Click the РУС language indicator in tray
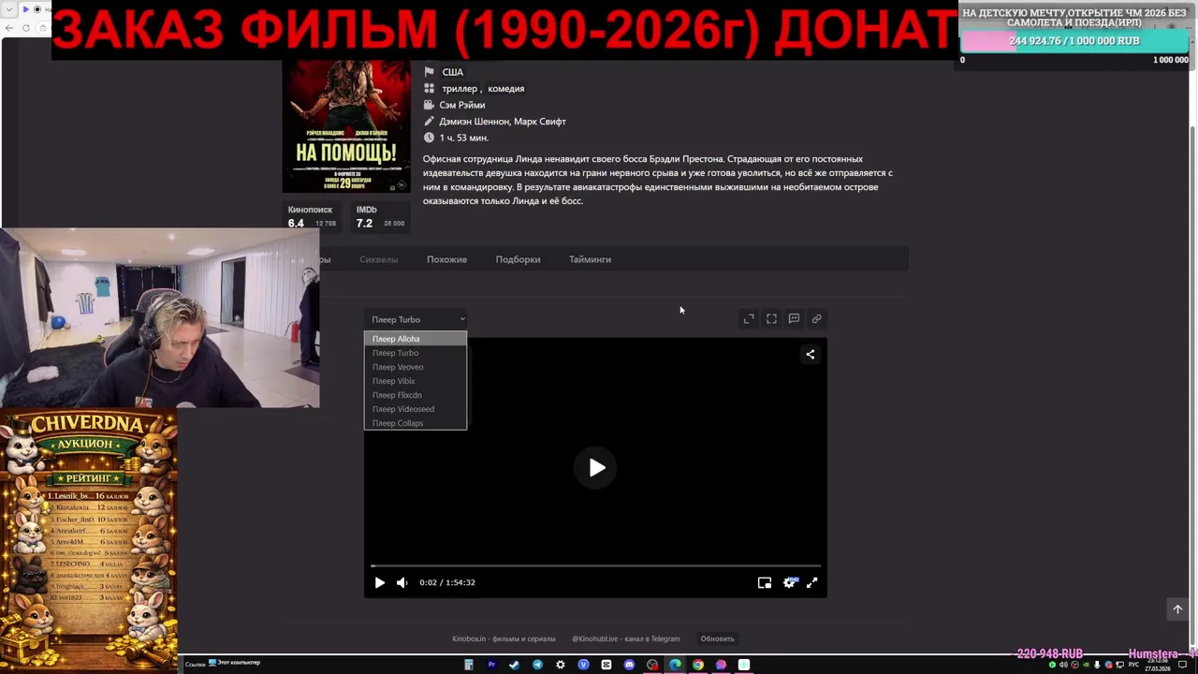Viewport: 1198px width, 674px height. click(1133, 665)
